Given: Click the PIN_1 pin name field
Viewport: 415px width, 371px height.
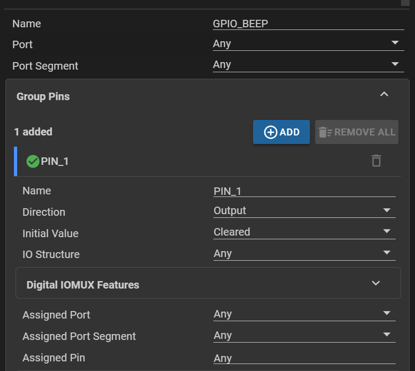Looking at the screenshot, I should pyautogui.click(x=304, y=191).
